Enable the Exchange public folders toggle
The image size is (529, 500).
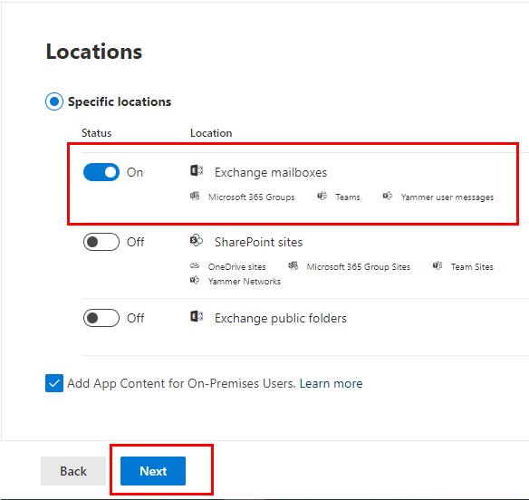(101, 318)
